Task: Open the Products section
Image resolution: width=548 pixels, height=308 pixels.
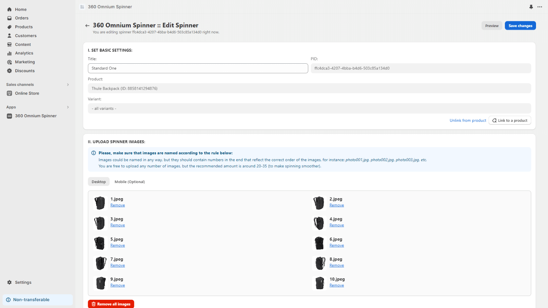Action: 9,27
